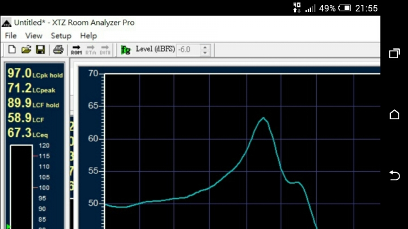Tap the Android back button
Viewport: 408px width, 229px height.
click(x=394, y=175)
